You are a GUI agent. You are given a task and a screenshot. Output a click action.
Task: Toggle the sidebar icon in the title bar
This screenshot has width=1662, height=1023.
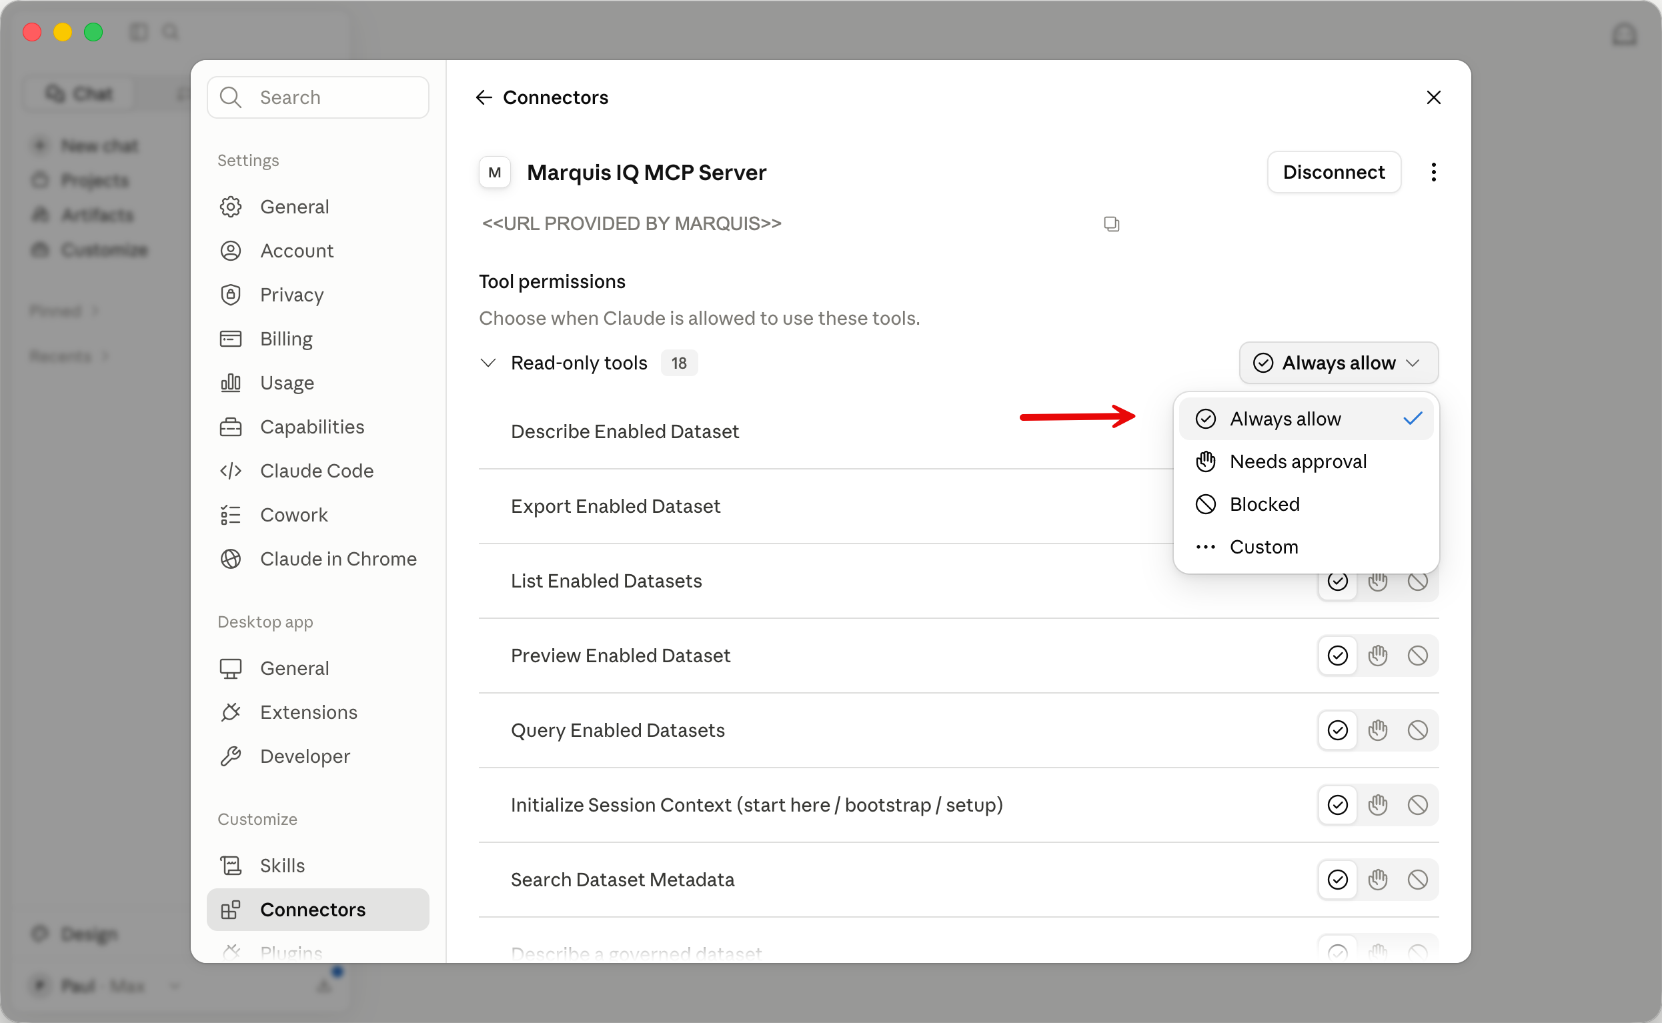[139, 32]
